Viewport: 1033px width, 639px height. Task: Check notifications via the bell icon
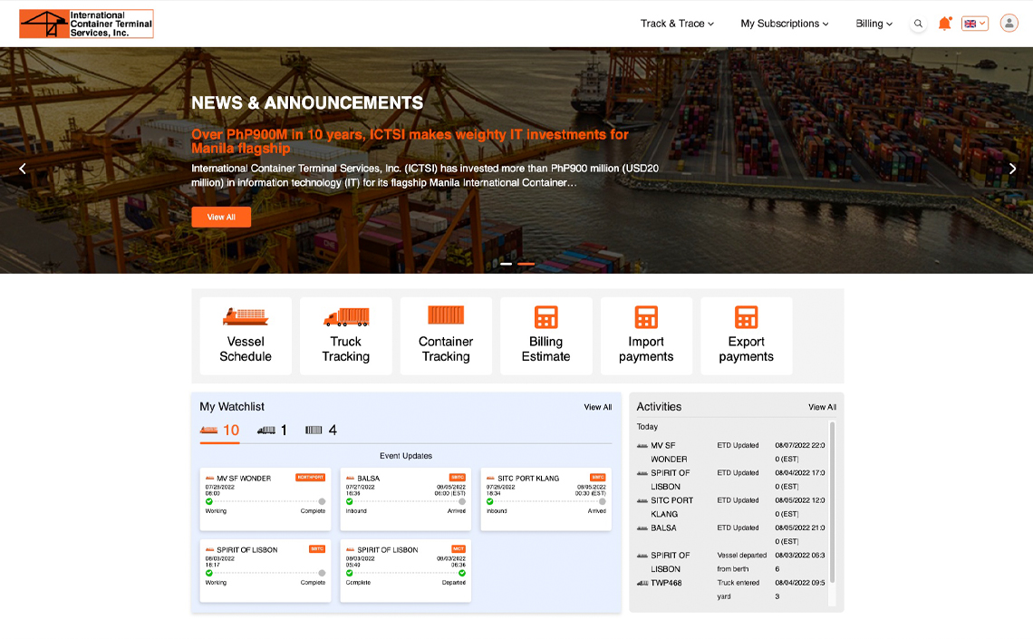click(x=945, y=24)
